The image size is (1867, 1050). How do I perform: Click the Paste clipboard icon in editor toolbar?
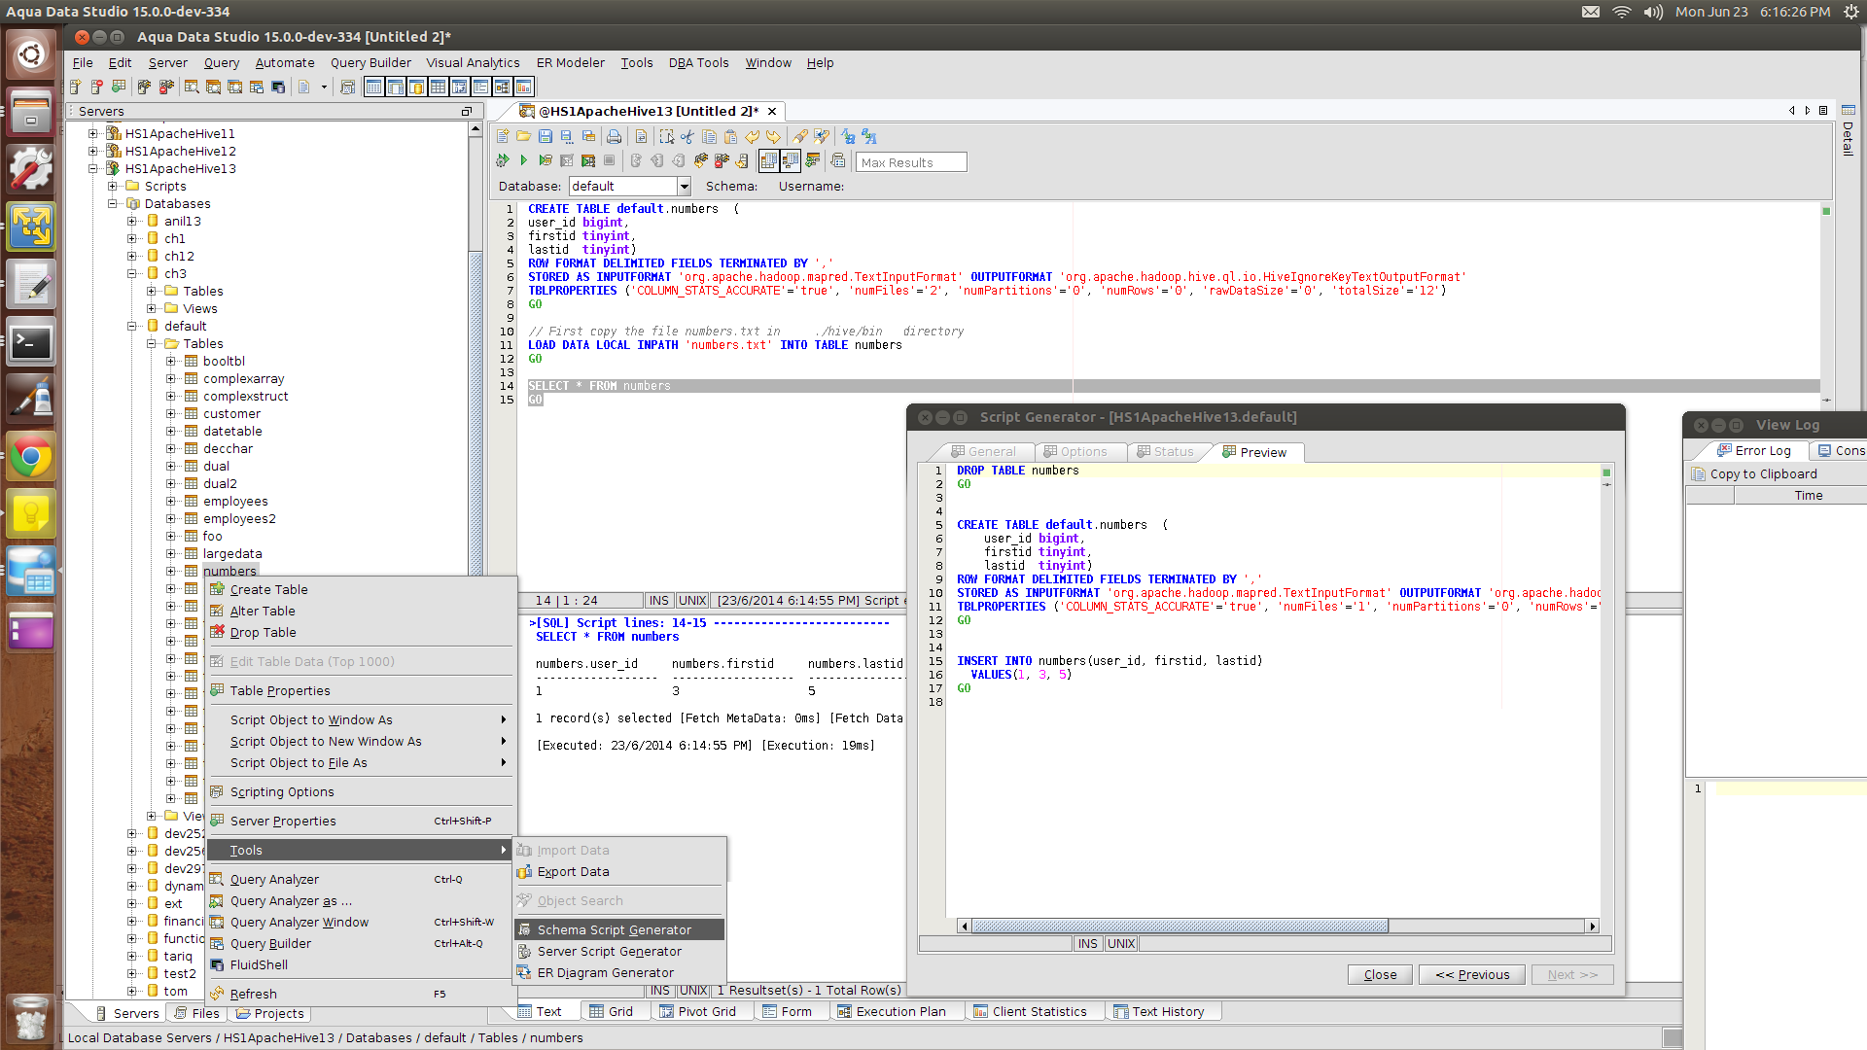click(x=730, y=137)
